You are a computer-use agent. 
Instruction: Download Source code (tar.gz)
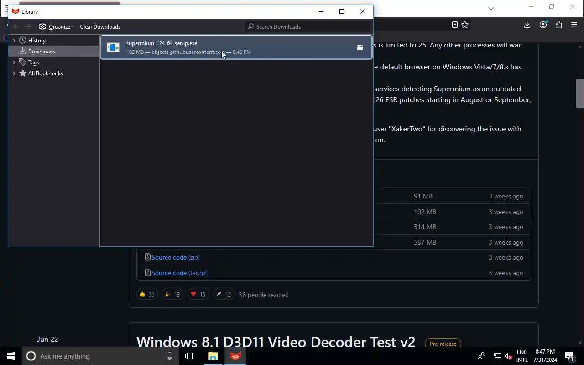click(179, 273)
